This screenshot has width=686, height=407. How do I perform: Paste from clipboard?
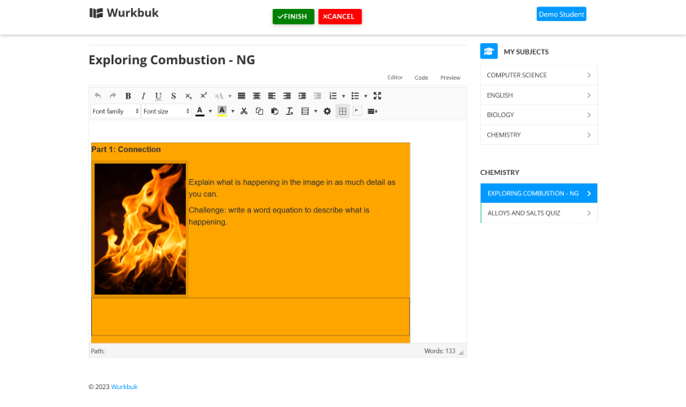(275, 111)
